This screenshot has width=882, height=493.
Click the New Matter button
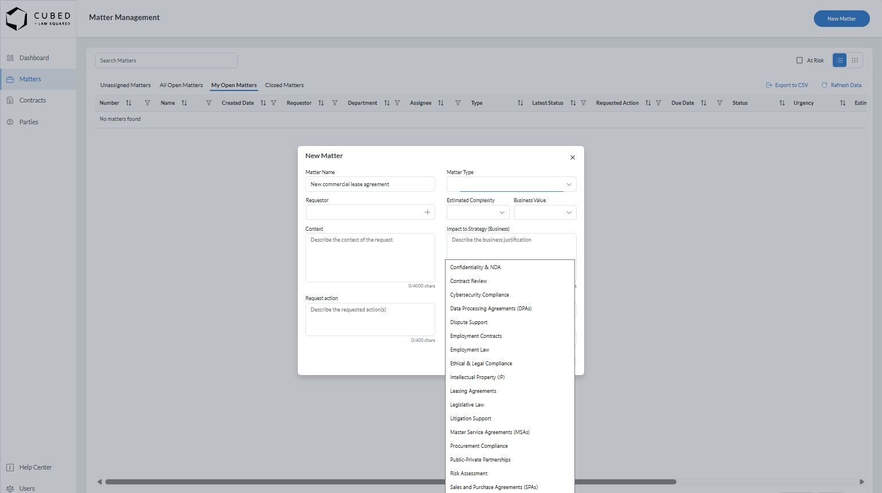(x=842, y=19)
